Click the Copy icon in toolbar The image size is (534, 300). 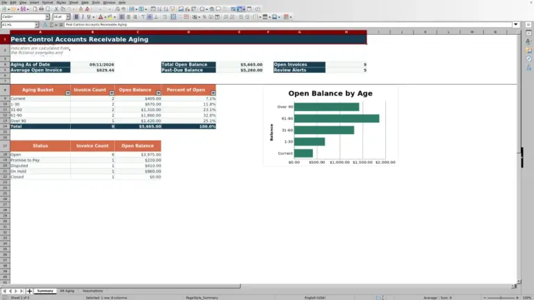63,9
